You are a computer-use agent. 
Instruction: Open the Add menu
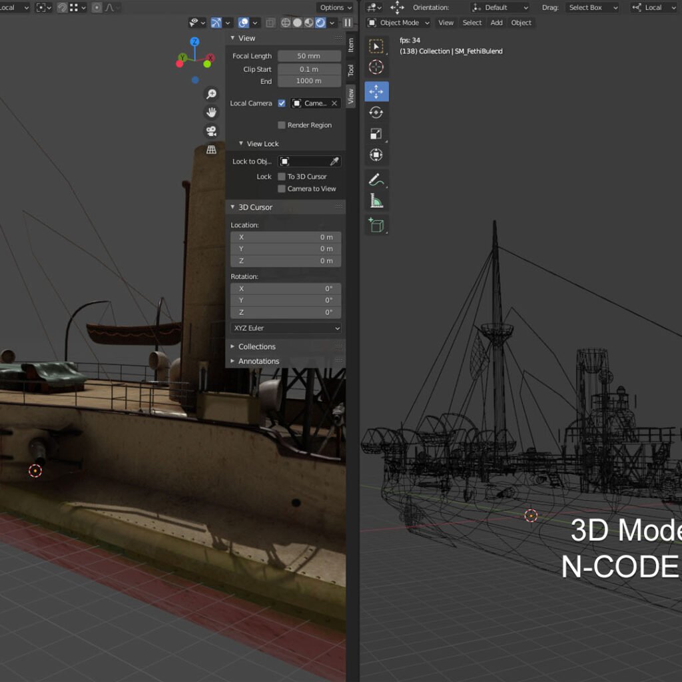pyautogui.click(x=496, y=23)
